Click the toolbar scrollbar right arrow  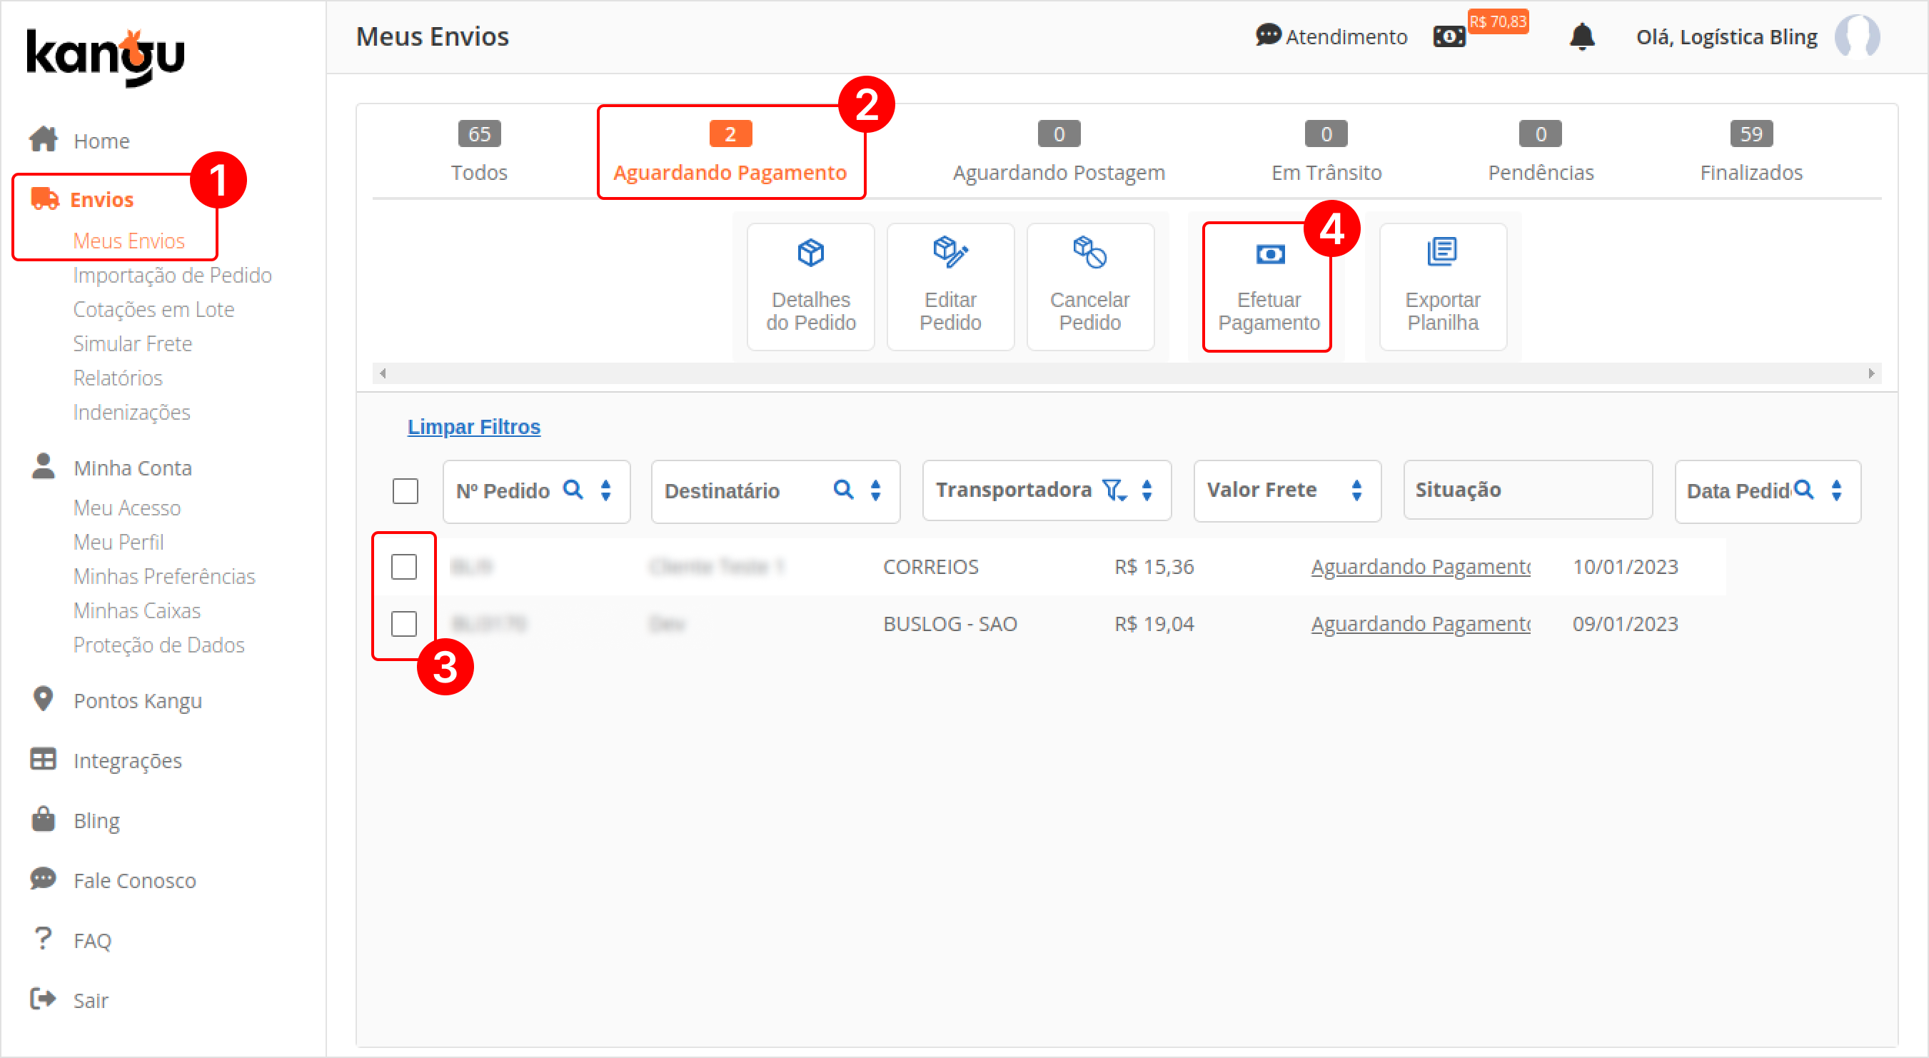click(1871, 373)
